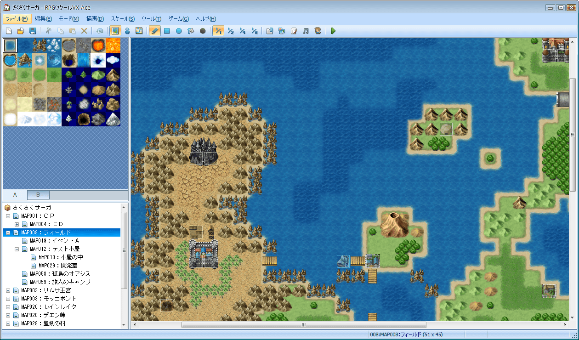This screenshot has height=340, width=579.
Task: Switch to tileset tab B
Action: click(38, 195)
